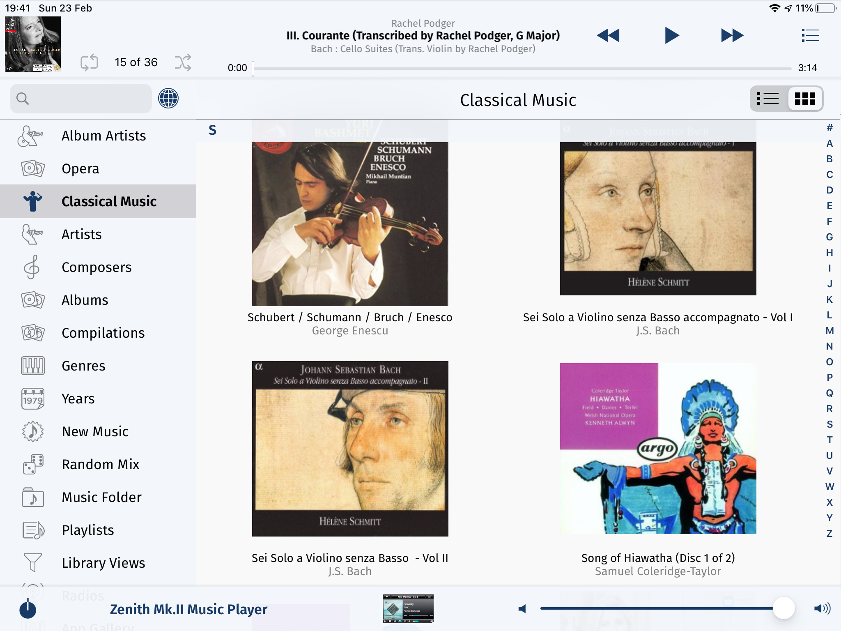The height and width of the screenshot is (631, 841).
Task: Open the remote screen thumbnail at bottom
Action: 408,608
